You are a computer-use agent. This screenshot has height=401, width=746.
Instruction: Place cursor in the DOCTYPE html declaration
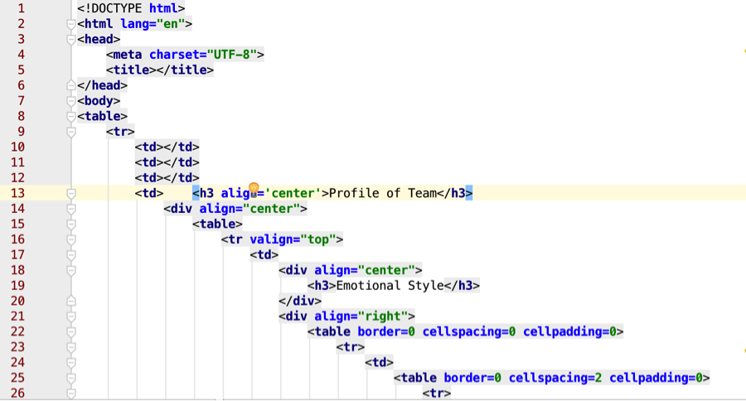coord(131,8)
